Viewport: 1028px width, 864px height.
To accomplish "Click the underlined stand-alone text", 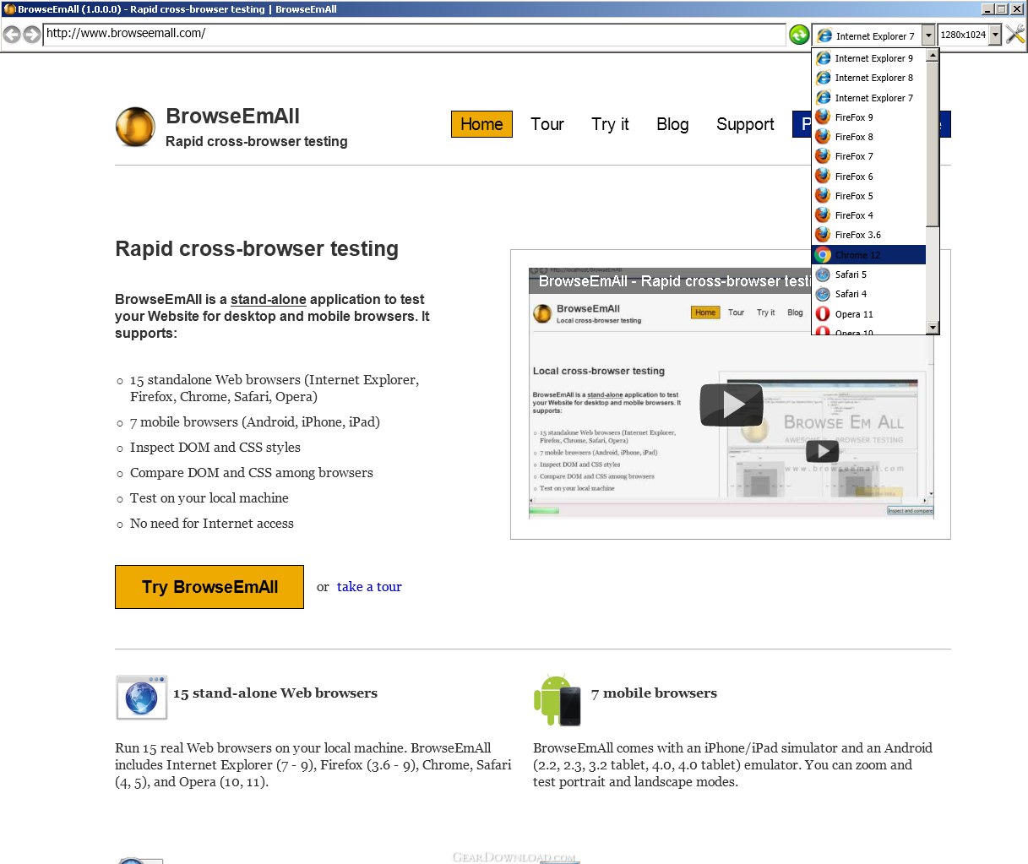I will [x=269, y=299].
